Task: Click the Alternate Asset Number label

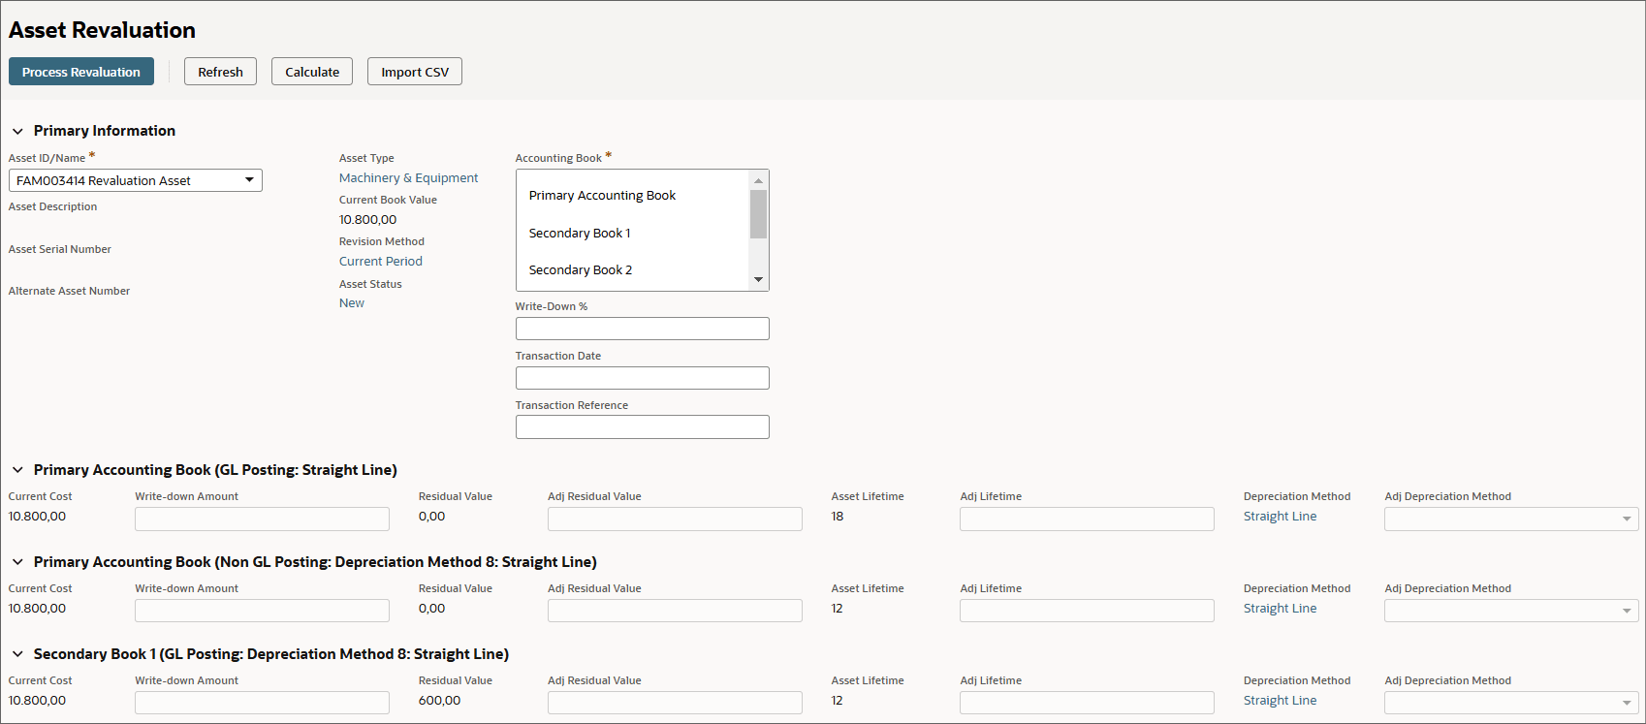Action: point(69,291)
